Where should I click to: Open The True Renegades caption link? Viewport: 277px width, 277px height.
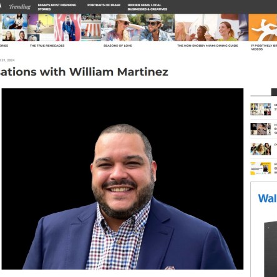(x=47, y=46)
